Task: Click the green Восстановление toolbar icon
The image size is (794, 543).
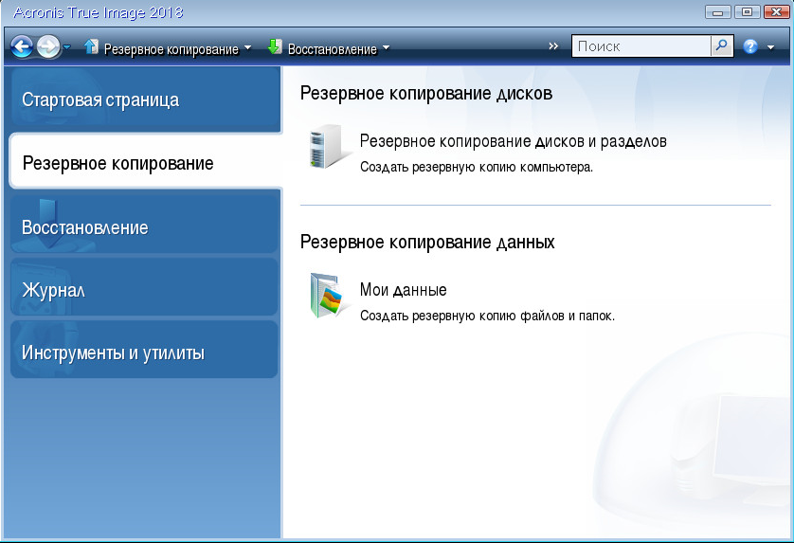Action: point(275,47)
